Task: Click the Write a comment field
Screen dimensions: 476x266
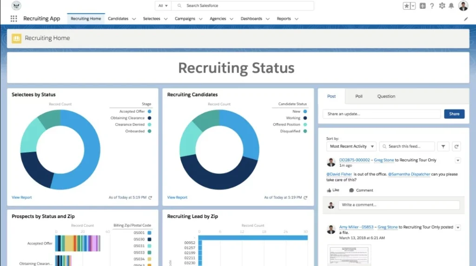Action: (399, 205)
